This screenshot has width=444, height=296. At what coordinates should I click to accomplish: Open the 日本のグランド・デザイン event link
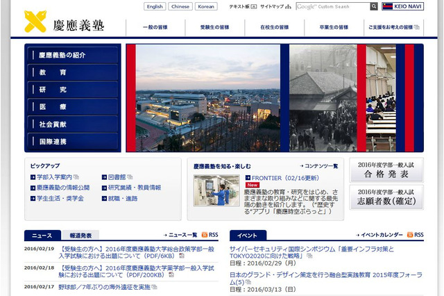[326, 279]
